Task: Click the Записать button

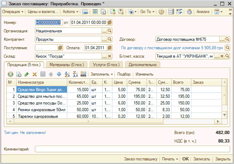Action: coord(202,159)
